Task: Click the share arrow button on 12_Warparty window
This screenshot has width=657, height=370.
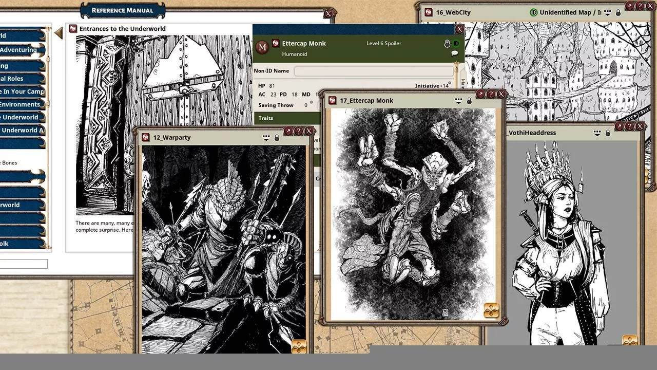Action: coord(288,131)
